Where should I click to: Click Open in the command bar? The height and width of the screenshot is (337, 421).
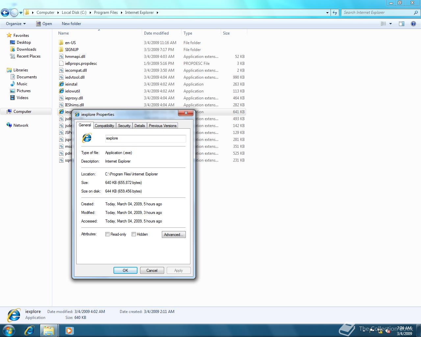[x=44, y=24]
